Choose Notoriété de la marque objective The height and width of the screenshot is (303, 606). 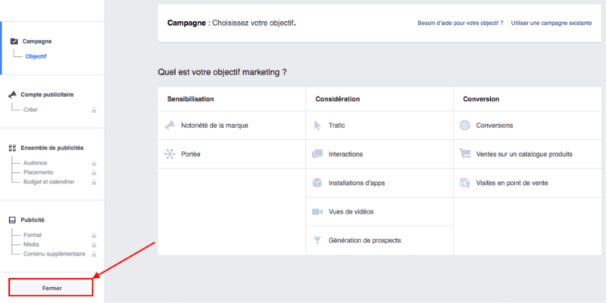click(x=232, y=126)
